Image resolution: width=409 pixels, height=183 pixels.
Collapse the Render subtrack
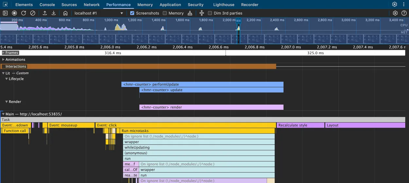point(7,102)
